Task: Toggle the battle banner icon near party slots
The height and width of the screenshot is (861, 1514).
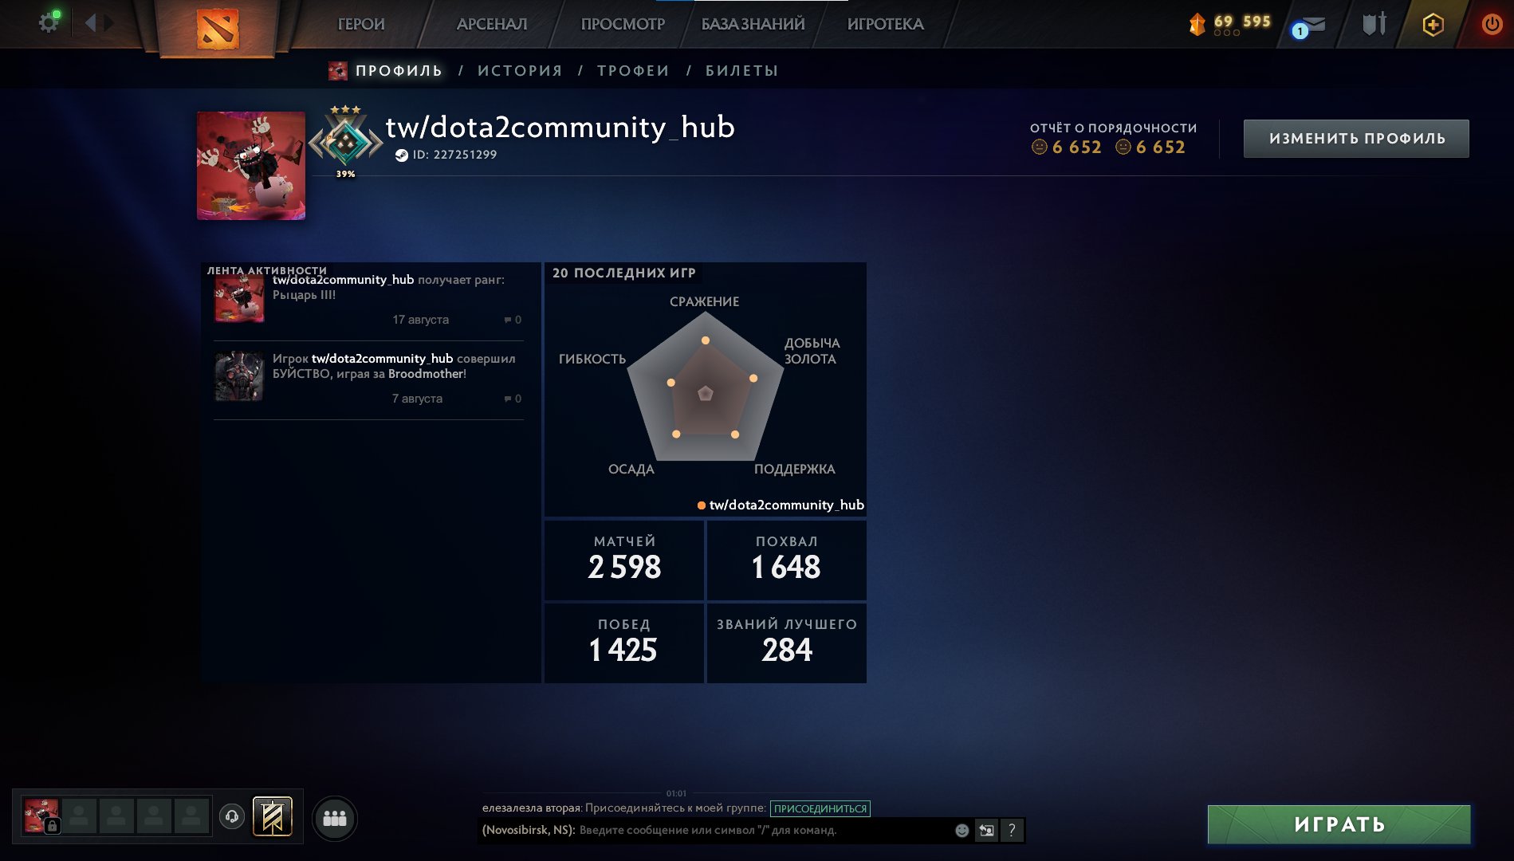Action: [x=273, y=816]
